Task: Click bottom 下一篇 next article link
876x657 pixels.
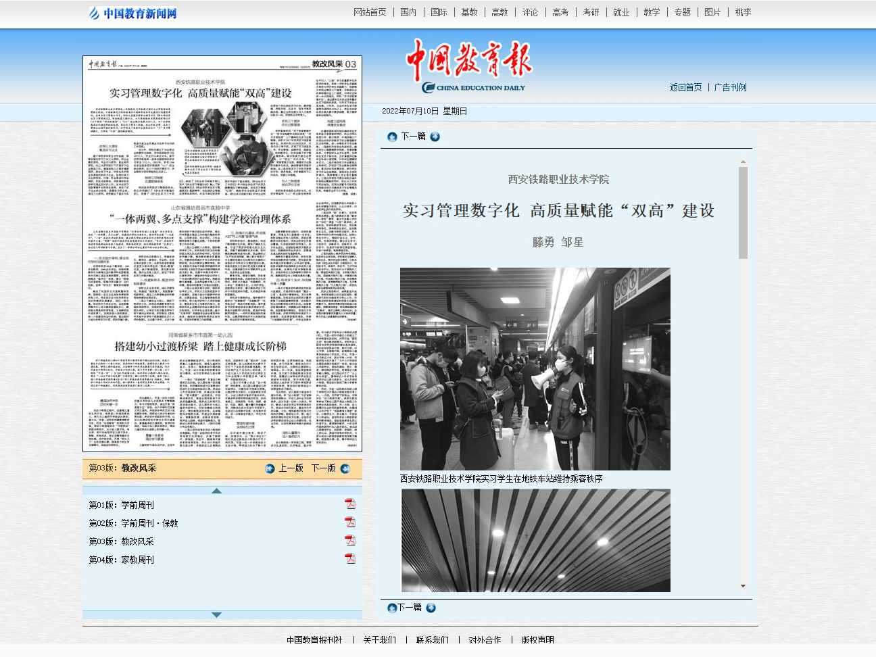Action: point(410,608)
